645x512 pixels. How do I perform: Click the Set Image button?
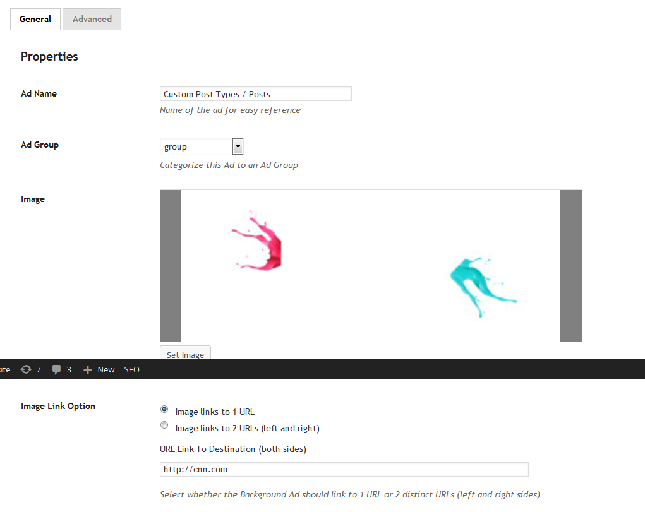click(x=185, y=354)
